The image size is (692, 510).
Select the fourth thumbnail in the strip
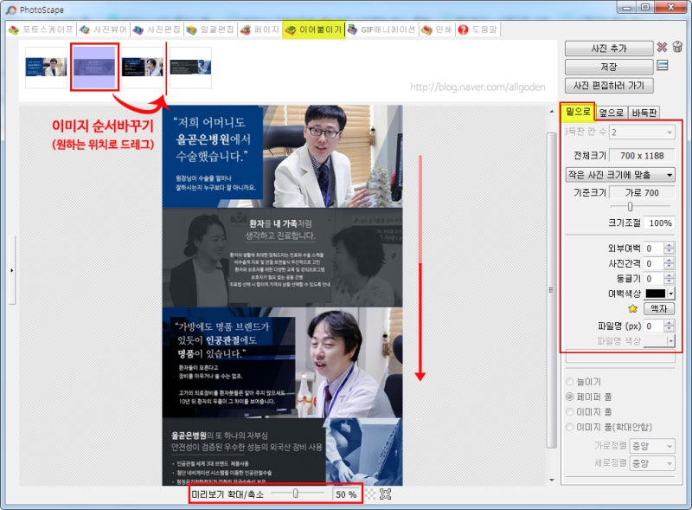(x=190, y=68)
